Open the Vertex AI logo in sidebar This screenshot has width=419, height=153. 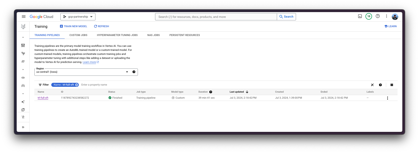pos(23,26)
